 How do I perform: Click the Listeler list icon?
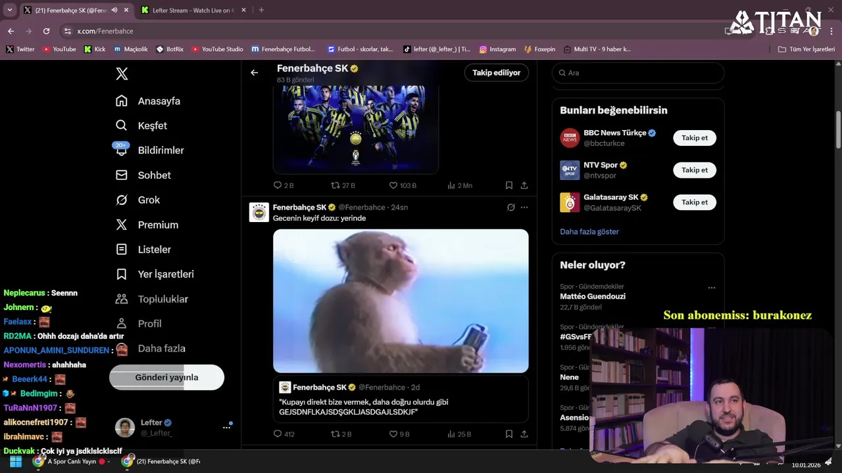click(x=122, y=250)
